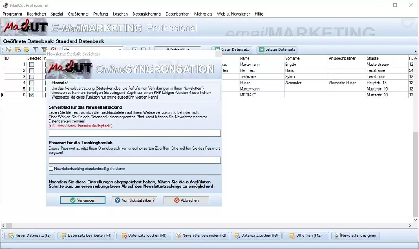Image resolution: width=419 pixels, height=249 pixels.
Task: Click Newsletter designen button
Action: click(356, 236)
